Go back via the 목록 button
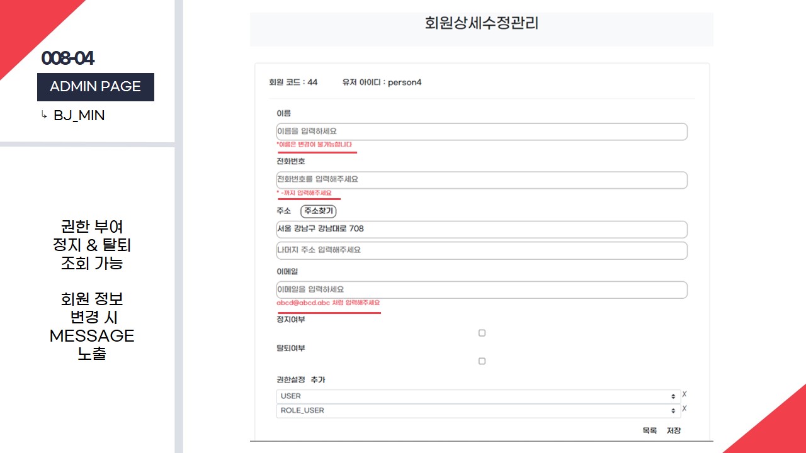Image resolution: width=806 pixels, height=453 pixels. tap(649, 431)
